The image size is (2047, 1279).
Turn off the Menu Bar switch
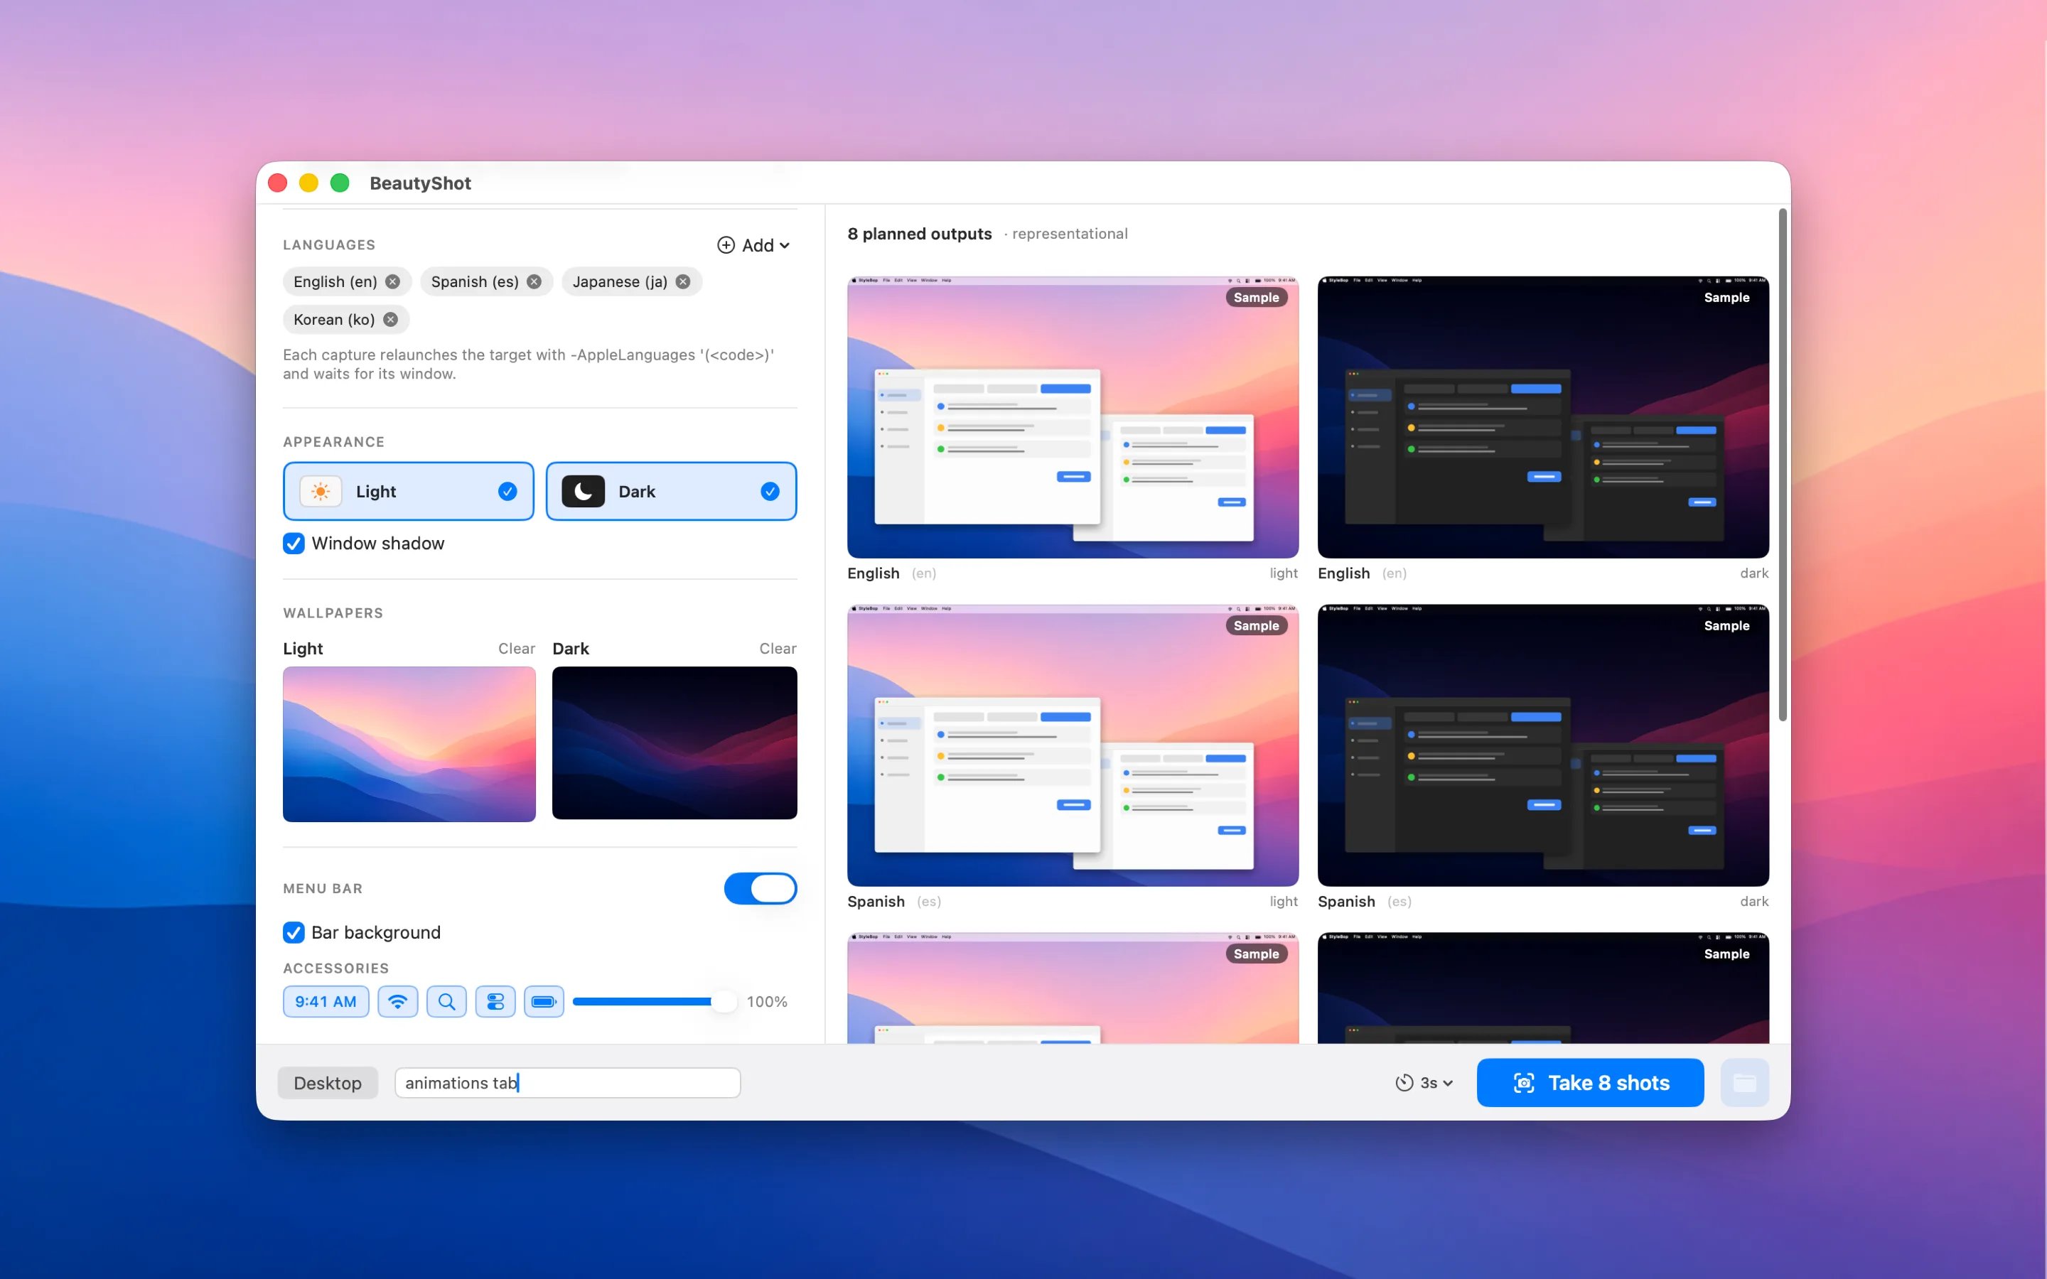tap(761, 888)
